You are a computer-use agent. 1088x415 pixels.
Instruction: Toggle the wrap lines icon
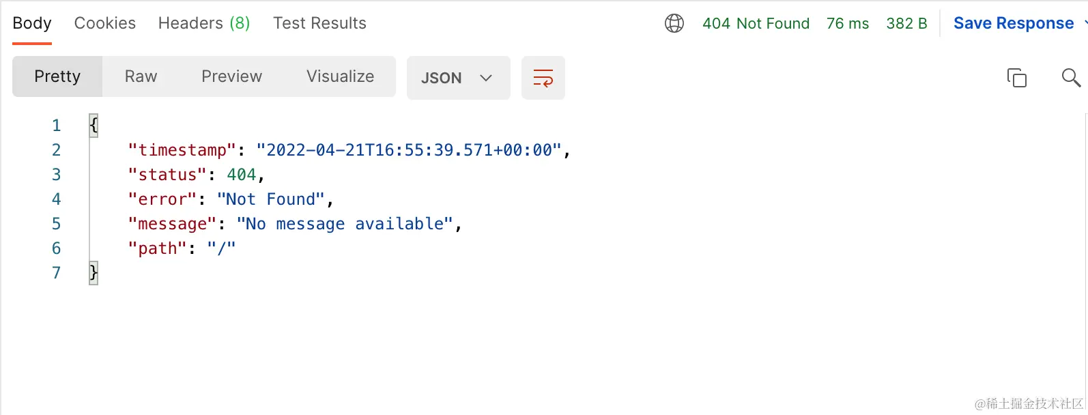[543, 78]
